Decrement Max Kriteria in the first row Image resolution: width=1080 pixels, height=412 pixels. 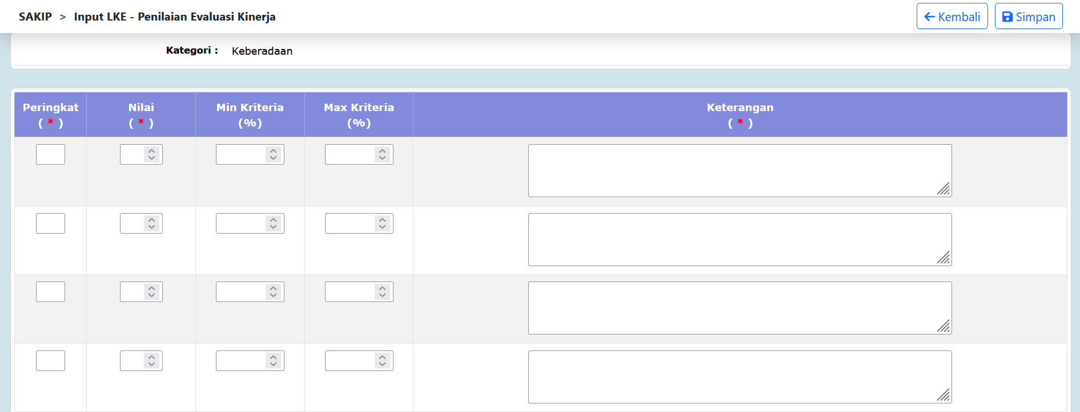(381, 158)
